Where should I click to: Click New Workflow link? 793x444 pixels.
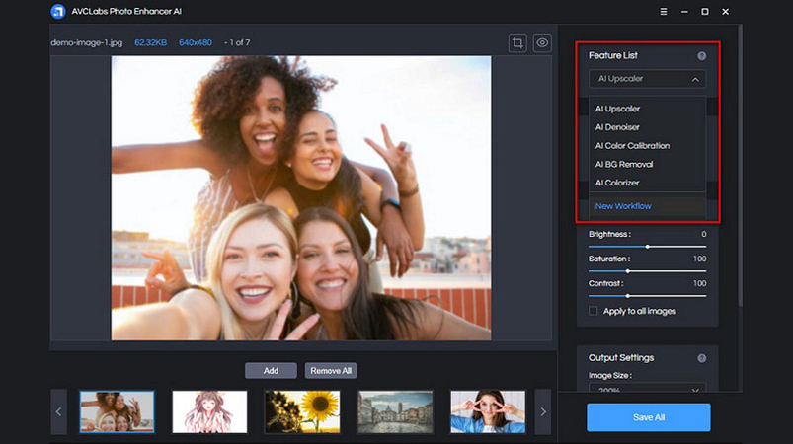pyautogui.click(x=623, y=206)
